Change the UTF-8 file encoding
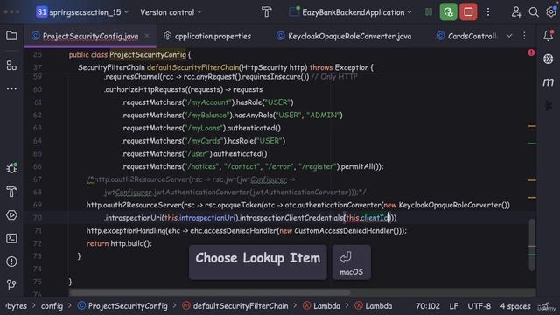The height and width of the screenshot is (315, 560). tap(479, 306)
